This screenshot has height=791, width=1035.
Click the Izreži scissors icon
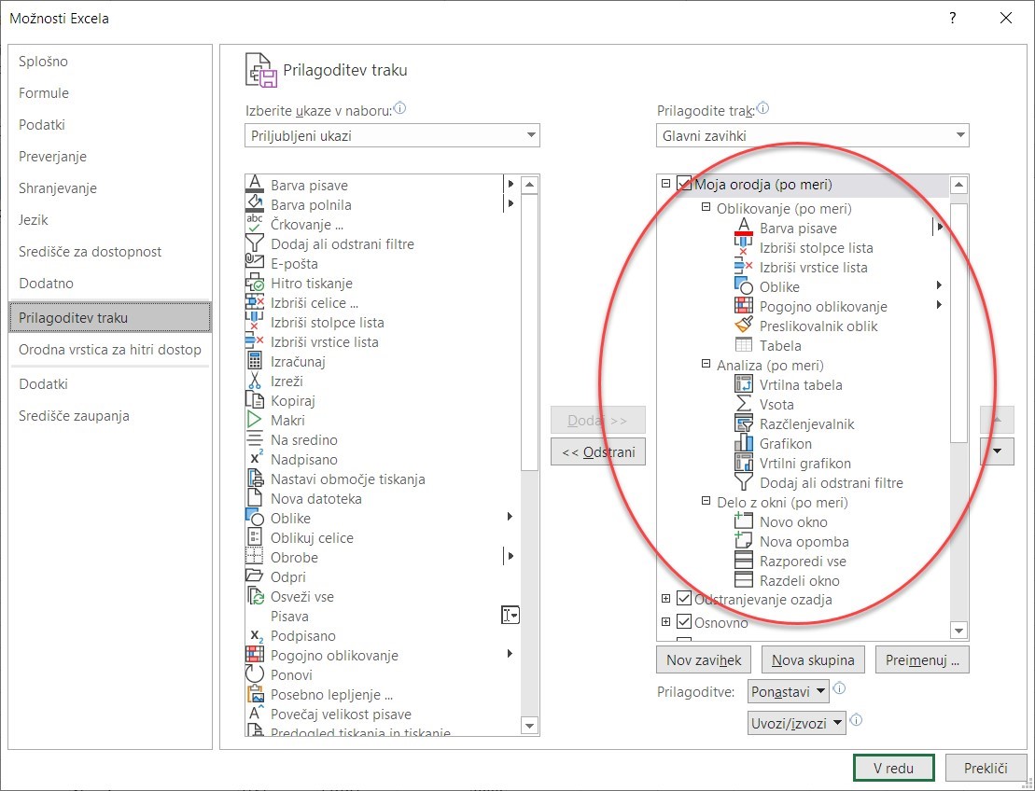pyautogui.click(x=255, y=381)
